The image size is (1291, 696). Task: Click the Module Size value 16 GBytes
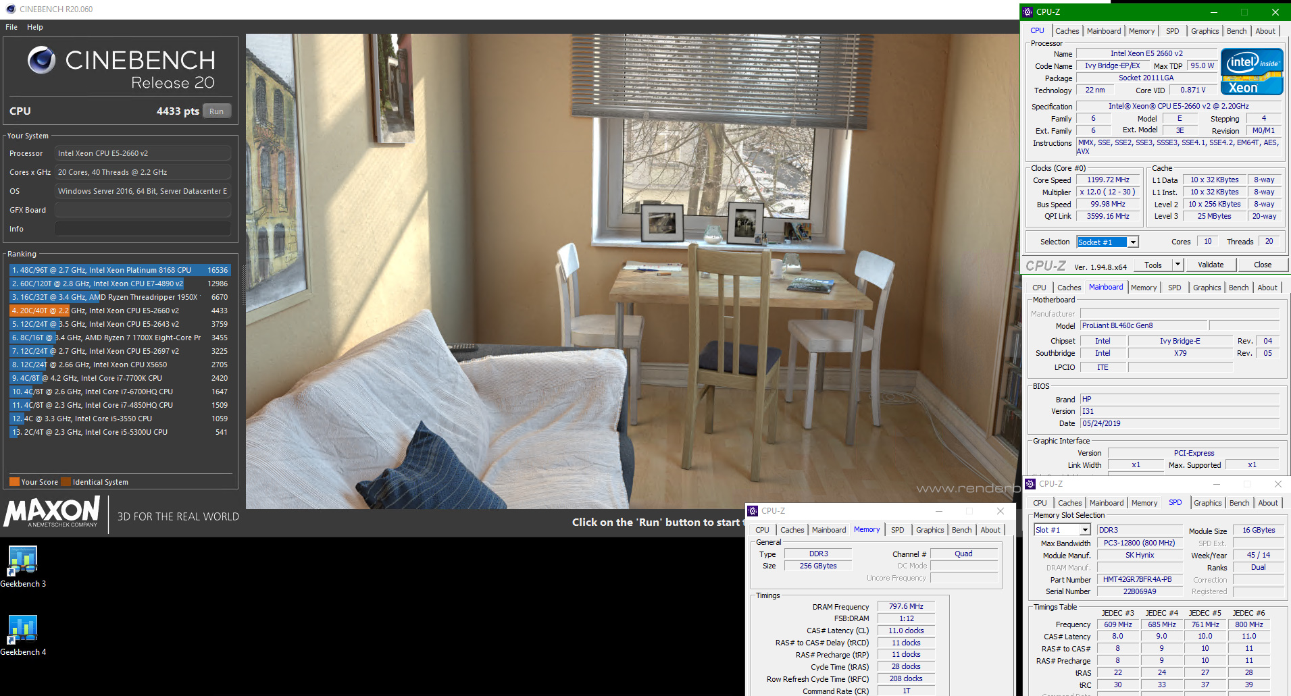tap(1259, 530)
